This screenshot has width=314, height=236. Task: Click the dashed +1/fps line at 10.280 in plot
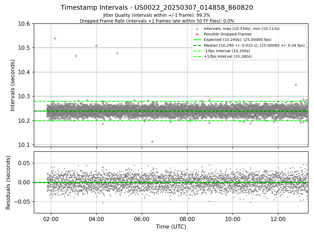point(171,101)
